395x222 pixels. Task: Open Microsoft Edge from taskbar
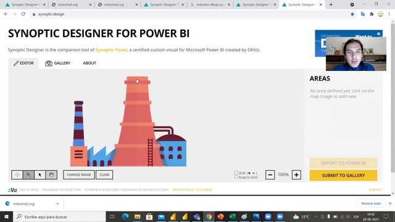point(125,216)
